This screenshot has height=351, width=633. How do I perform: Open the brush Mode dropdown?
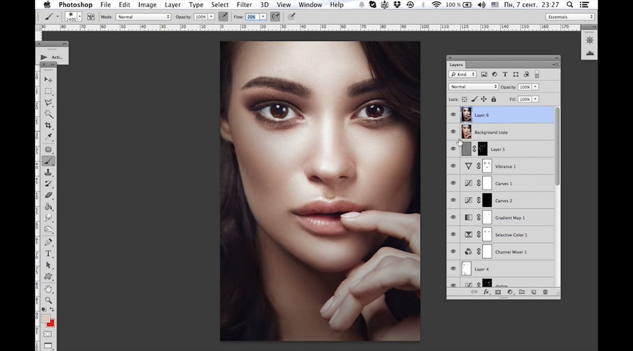(x=143, y=17)
